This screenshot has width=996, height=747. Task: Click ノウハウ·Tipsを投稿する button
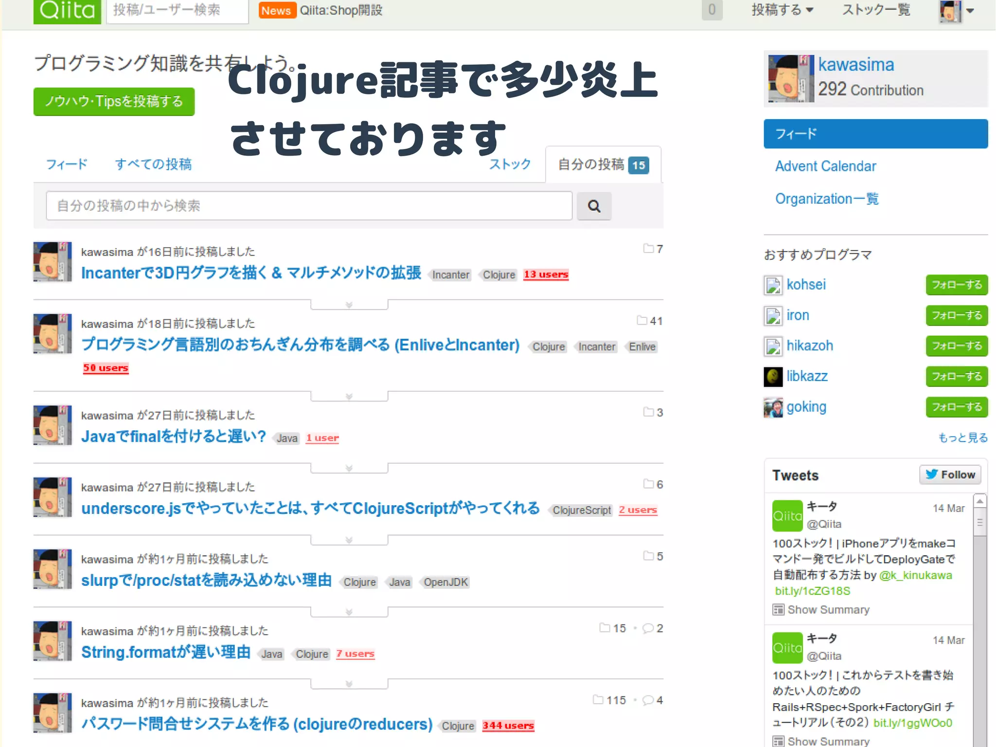coord(114,101)
